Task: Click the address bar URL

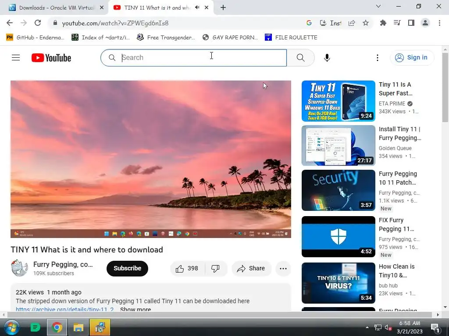Action: point(115,23)
